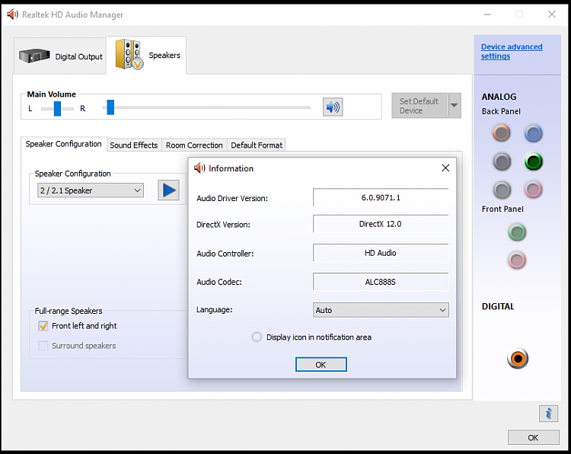Click the Main Volume slider track

206,107
